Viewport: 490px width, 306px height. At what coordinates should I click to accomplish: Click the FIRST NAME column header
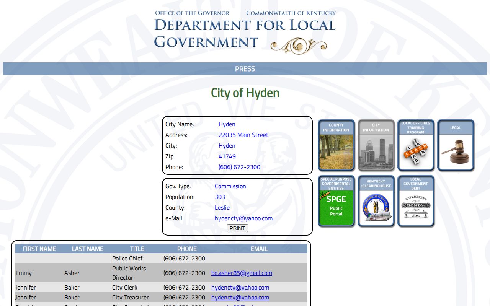(39, 249)
